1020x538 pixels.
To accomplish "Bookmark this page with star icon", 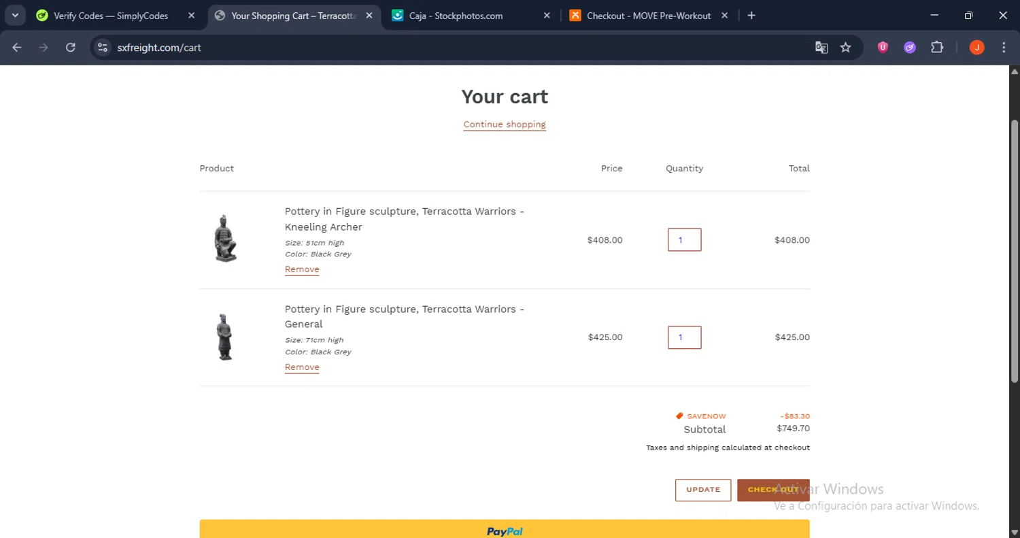I will point(845,48).
